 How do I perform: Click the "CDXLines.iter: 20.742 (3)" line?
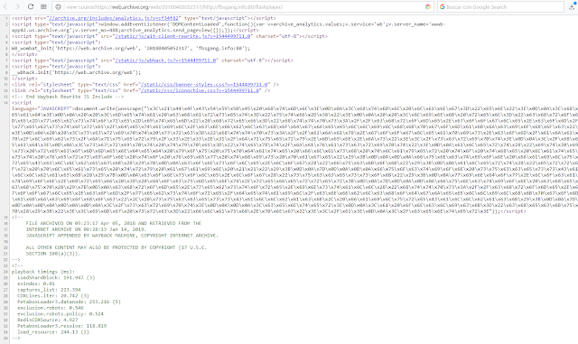(x=53, y=296)
